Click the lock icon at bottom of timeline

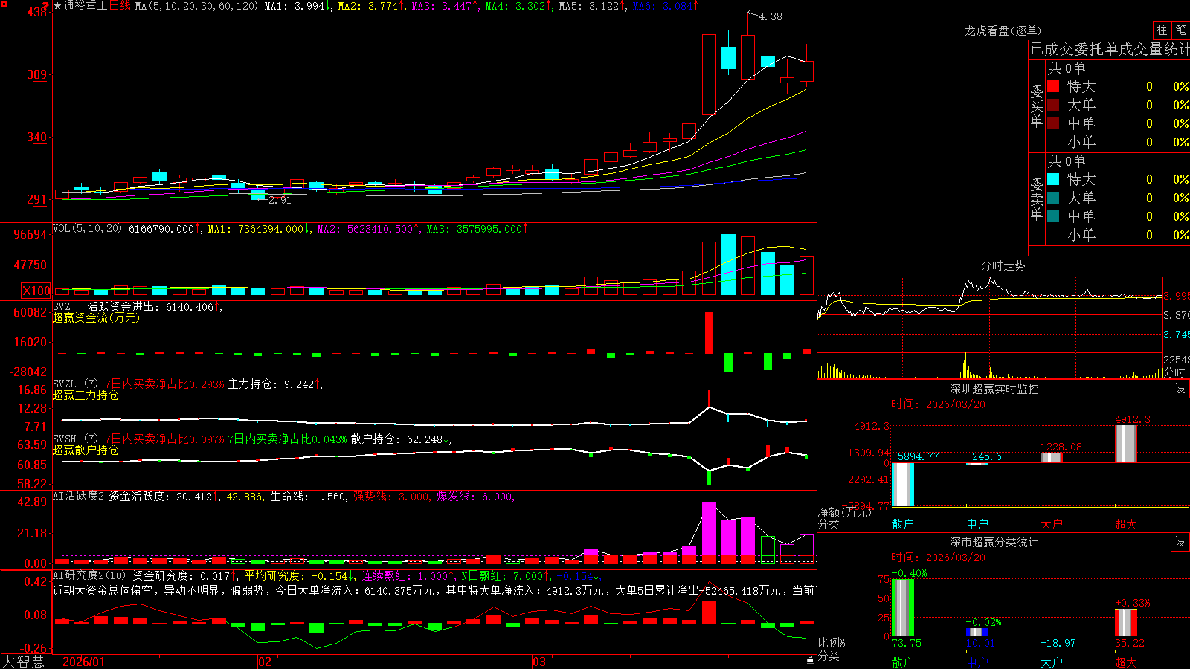(810, 660)
